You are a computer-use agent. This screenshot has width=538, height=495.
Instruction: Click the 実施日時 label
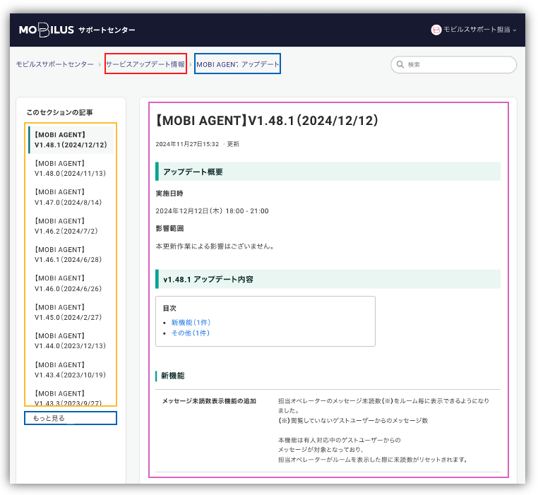coord(169,193)
